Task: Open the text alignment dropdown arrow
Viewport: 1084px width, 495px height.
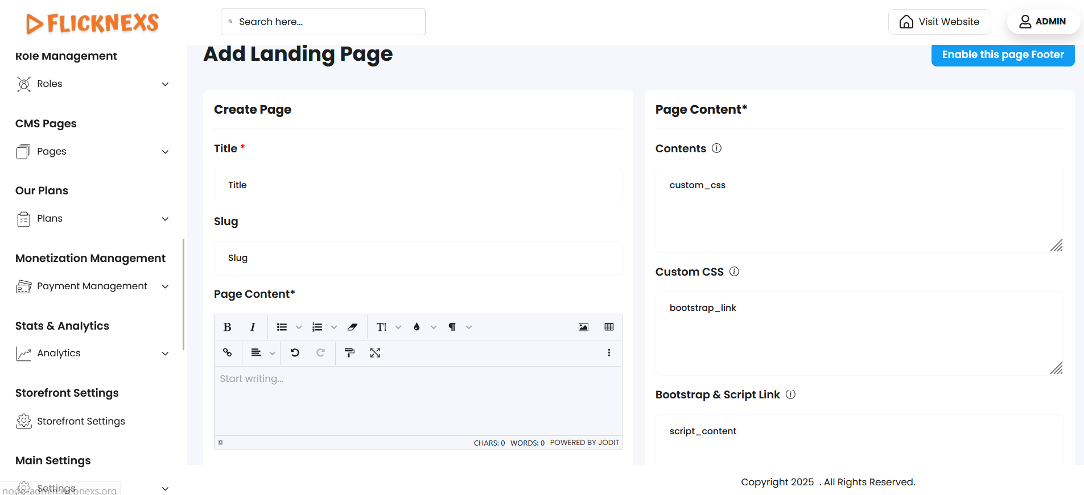Action: (273, 353)
